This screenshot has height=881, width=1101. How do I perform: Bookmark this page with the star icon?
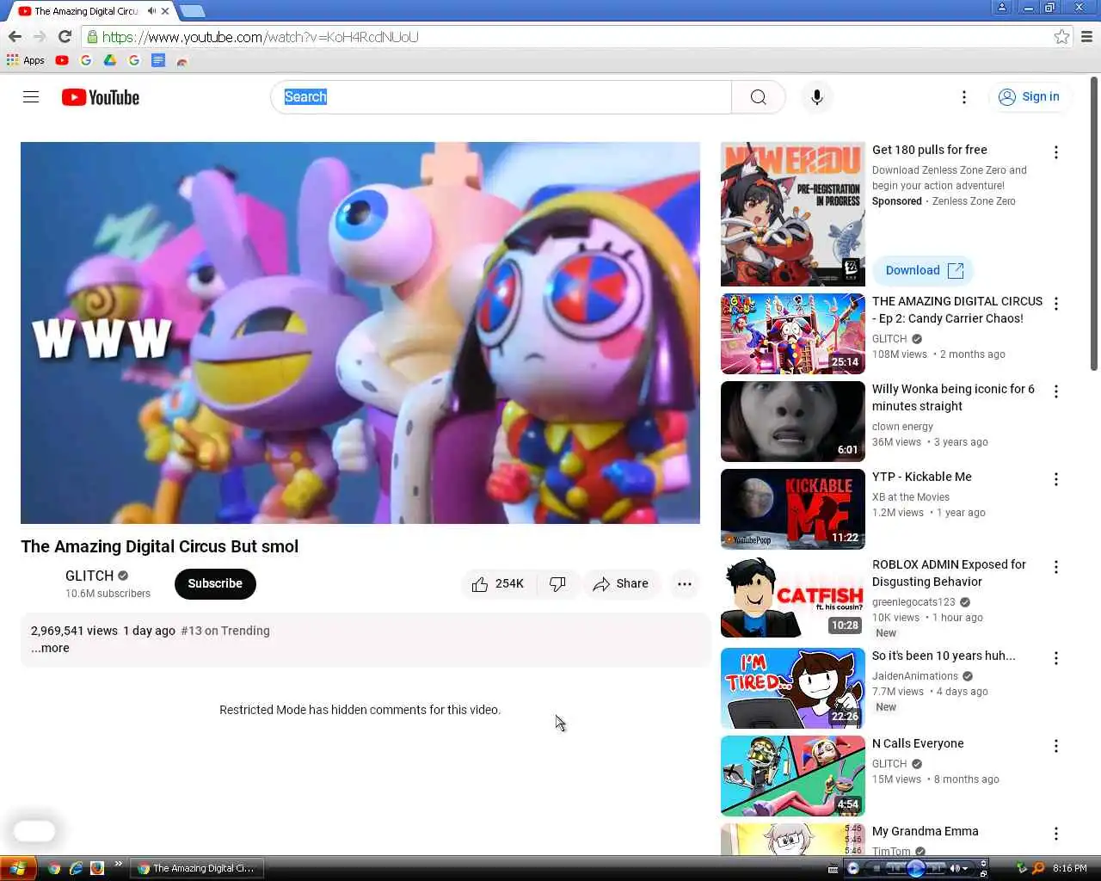(1061, 37)
